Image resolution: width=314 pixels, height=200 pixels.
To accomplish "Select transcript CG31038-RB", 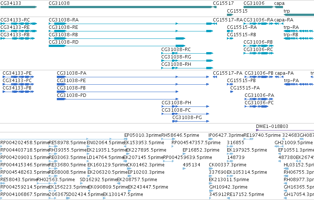I will click(63, 35).
